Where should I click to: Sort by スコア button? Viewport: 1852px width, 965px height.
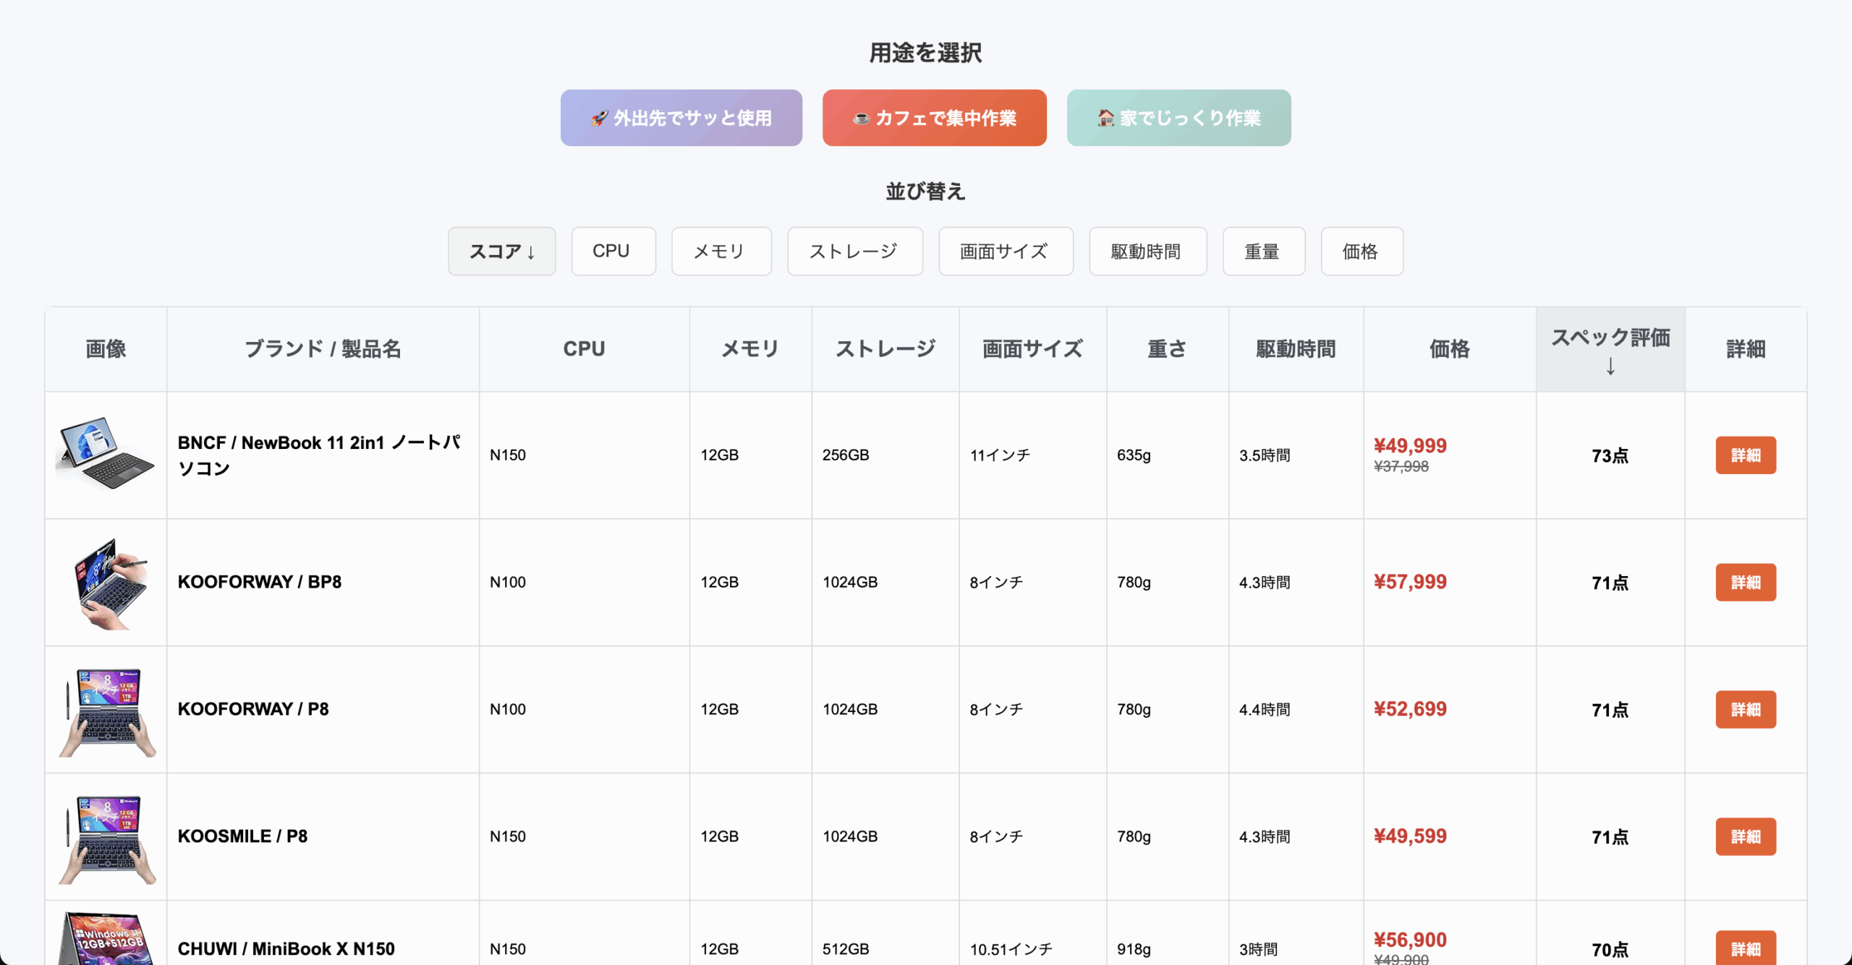tap(501, 251)
